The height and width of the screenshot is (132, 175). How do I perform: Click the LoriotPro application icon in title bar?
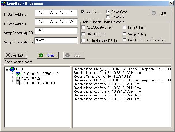point(3,3)
